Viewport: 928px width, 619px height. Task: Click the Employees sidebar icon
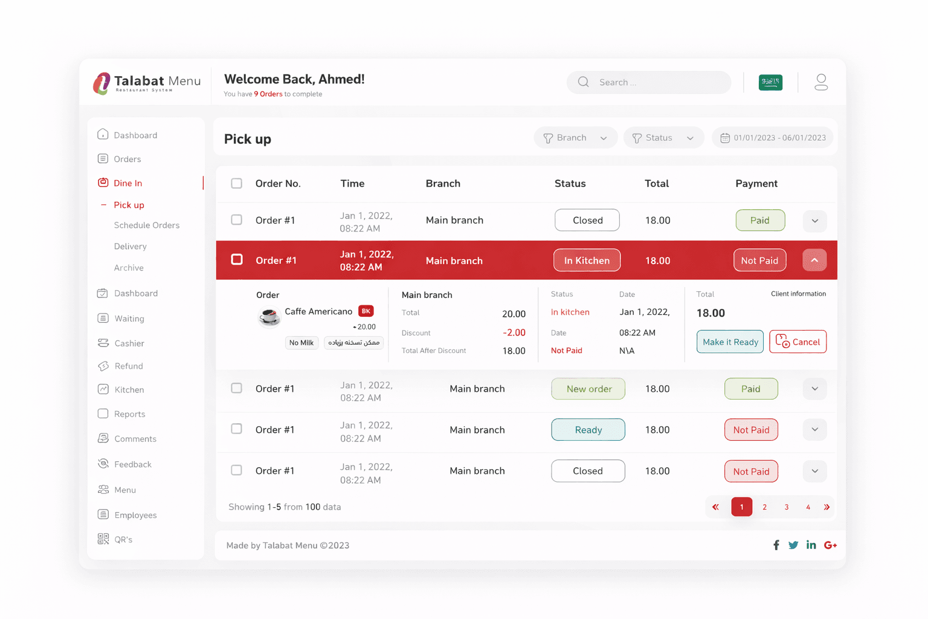103,514
